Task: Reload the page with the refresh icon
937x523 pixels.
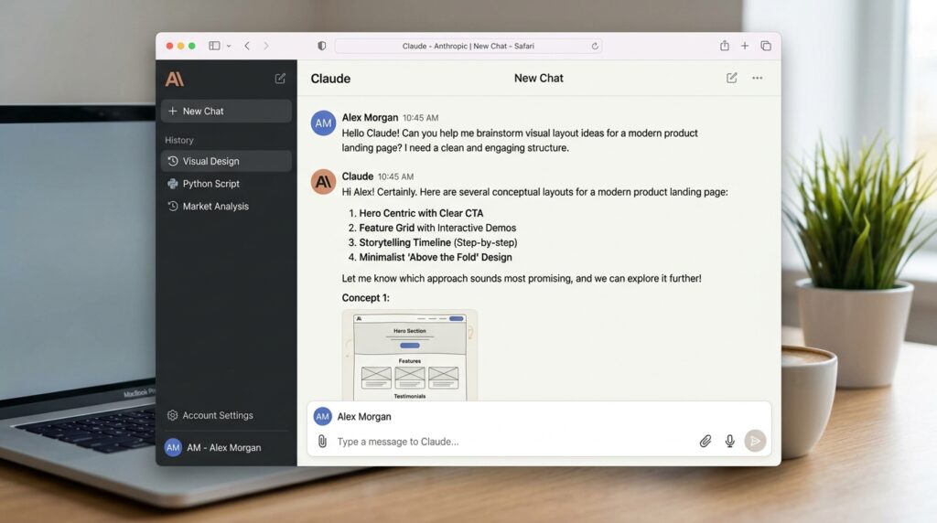Action: pyautogui.click(x=595, y=46)
